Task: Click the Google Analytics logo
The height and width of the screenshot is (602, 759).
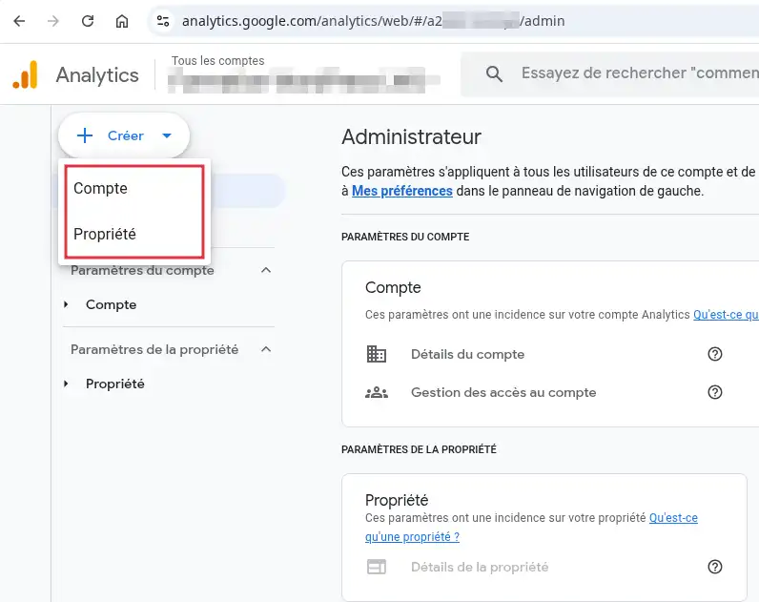Action: (x=25, y=74)
